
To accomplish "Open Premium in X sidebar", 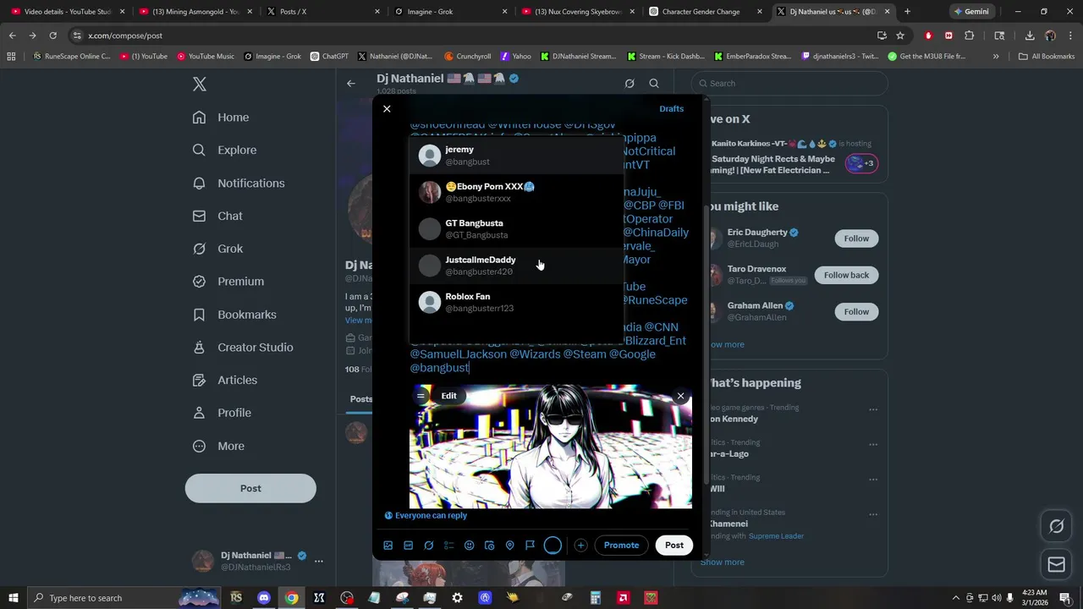I will (228, 282).
